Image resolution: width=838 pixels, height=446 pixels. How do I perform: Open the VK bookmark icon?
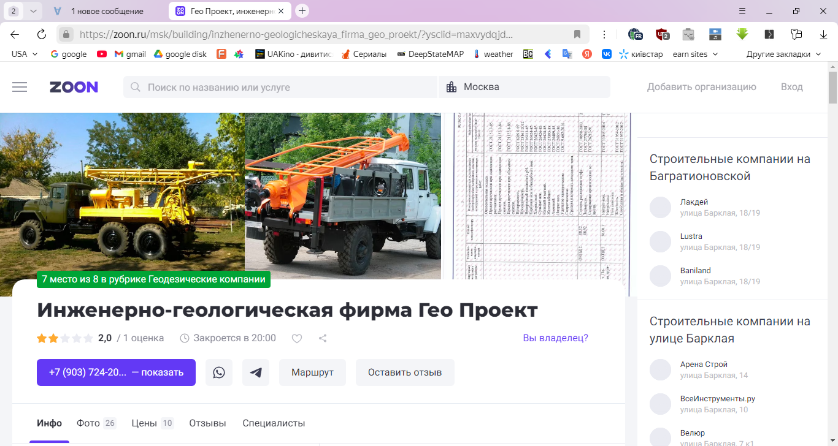pyautogui.click(x=606, y=54)
